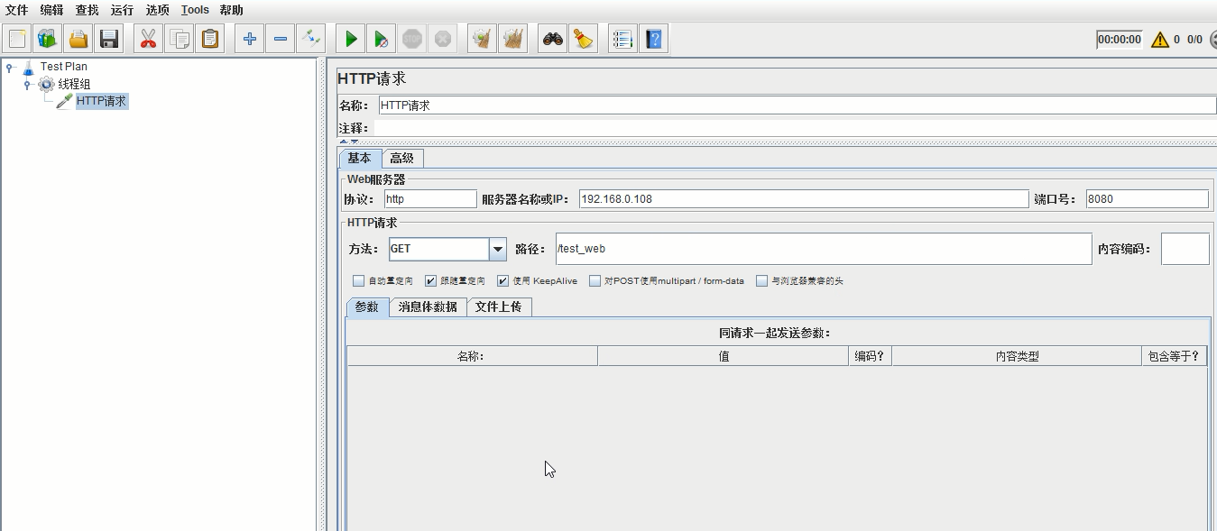Viewport: 1217px width, 531px height.
Task: Stop the test with STOP icon
Action: point(412,39)
